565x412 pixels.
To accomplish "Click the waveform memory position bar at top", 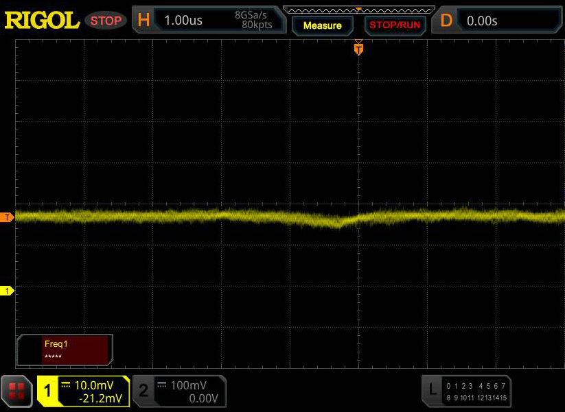I will pos(358,9).
